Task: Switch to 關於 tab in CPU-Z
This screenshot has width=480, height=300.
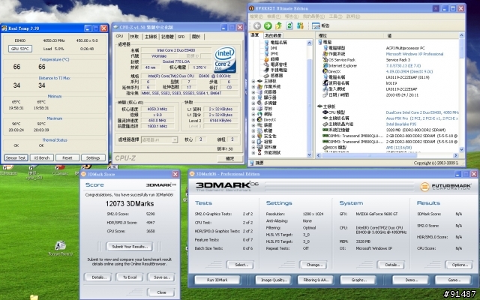Action: tap(196, 37)
